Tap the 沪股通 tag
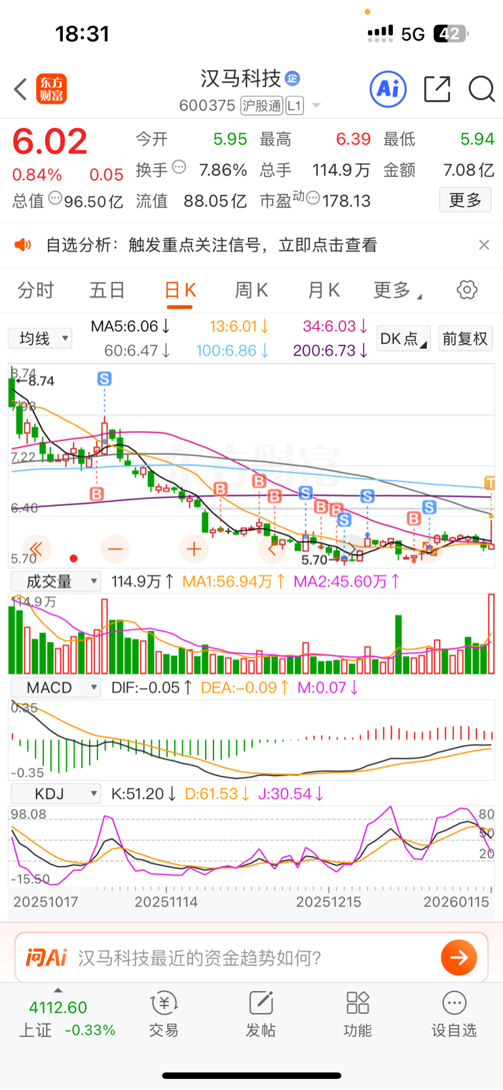 [x=261, y=106]
